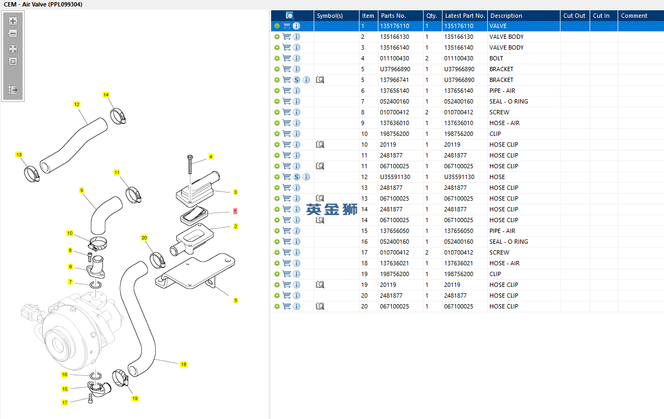Click the S supersession icon for HOSE U35591130
Viewport: 664px width, 419px height.
tap(296, 177)
